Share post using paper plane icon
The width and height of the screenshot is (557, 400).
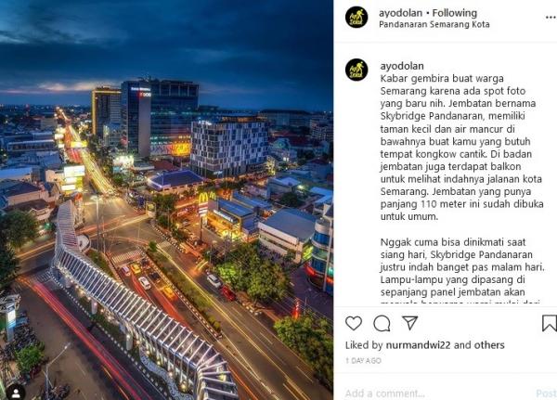pos(409,323)
